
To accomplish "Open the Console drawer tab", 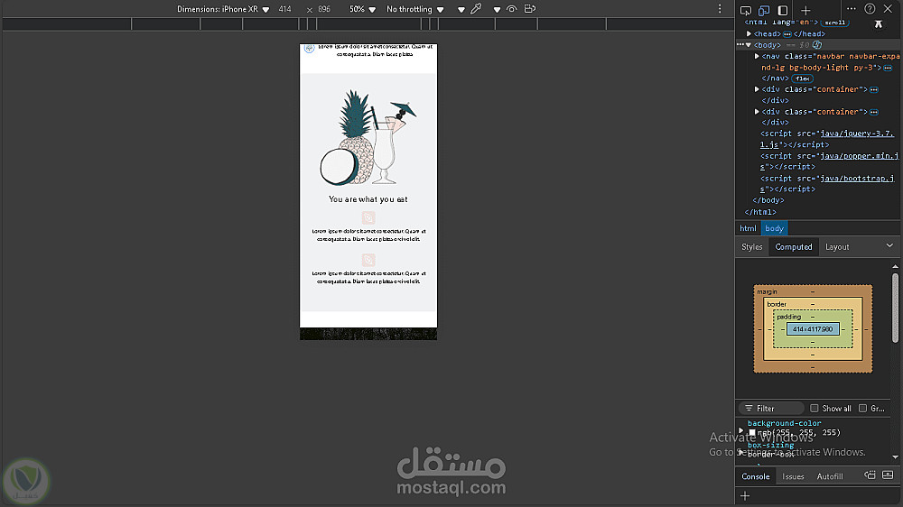I will 756,476.
